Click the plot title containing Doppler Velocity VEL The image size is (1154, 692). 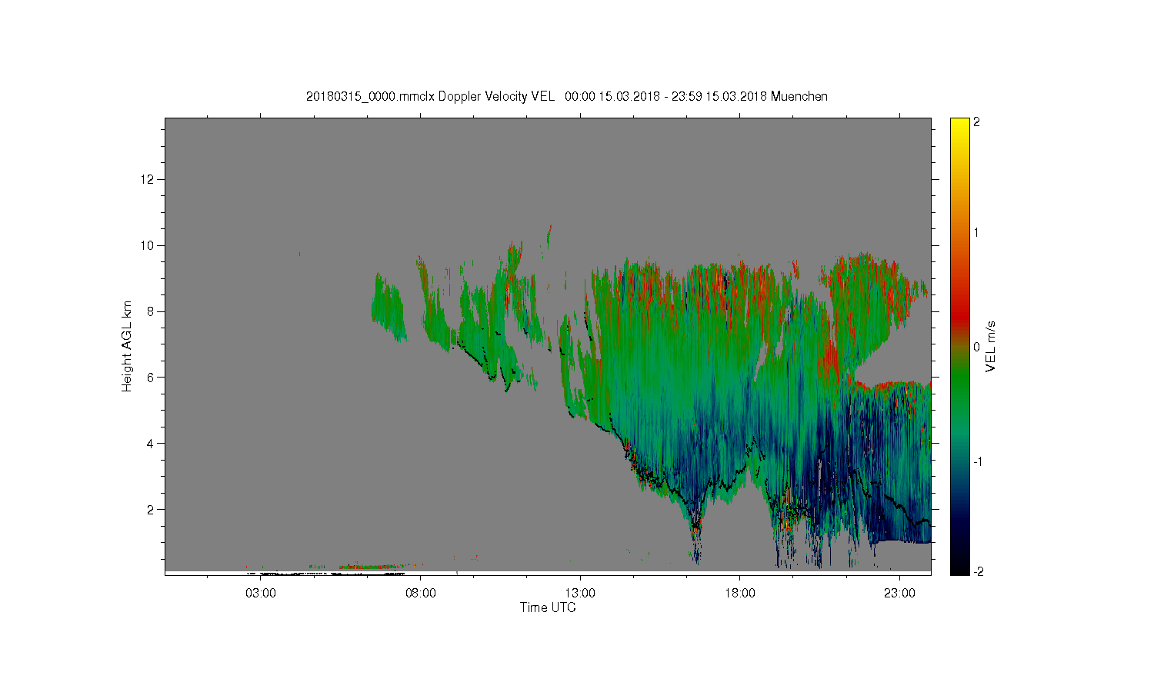point(566,96)
